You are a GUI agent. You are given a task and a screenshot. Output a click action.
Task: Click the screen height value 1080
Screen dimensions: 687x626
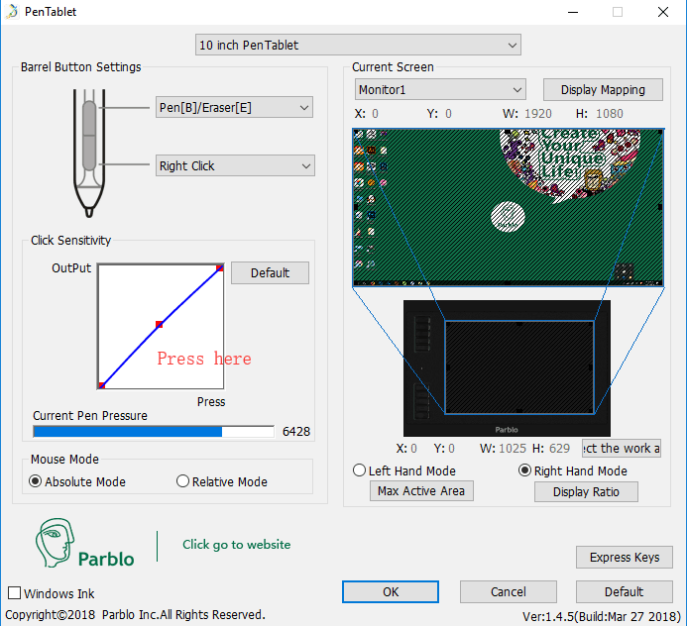(x=610, y=113)
